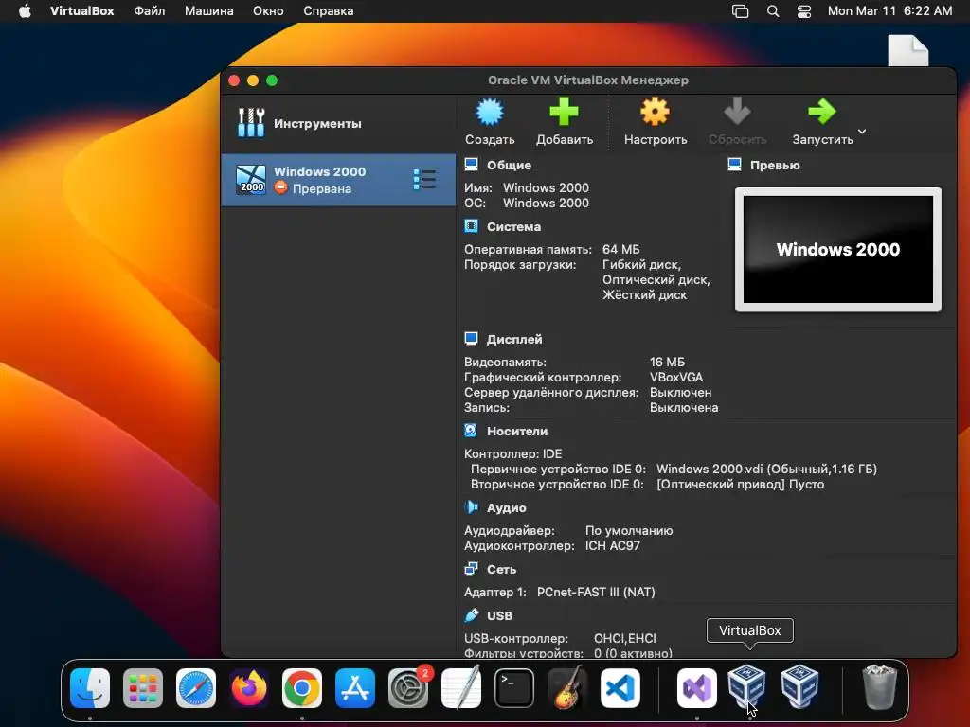The width and height of the screenshot is (970, 727).
Task: Click the Stage Manager windows icon in menu bar
Action: [x=740, y=11]
